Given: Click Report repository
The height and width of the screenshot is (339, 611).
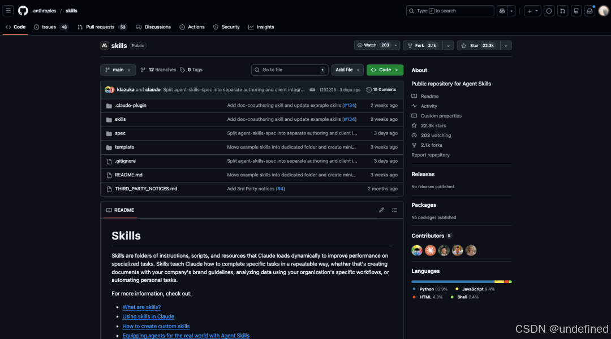Looking at the screenshot, I should click(x=430, y=155).
